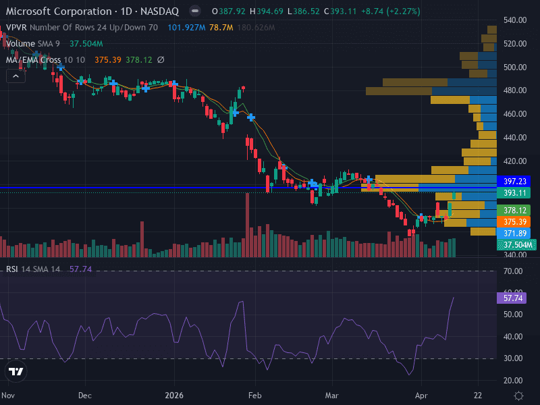Click the RSI legend value 57.74
Image resolution: width=540 pixels, height=405 pixels.
pyautogui.click(x=80, y=269)
